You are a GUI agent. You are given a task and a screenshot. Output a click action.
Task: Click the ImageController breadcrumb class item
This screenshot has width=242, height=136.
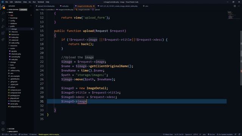pos(83,9)
